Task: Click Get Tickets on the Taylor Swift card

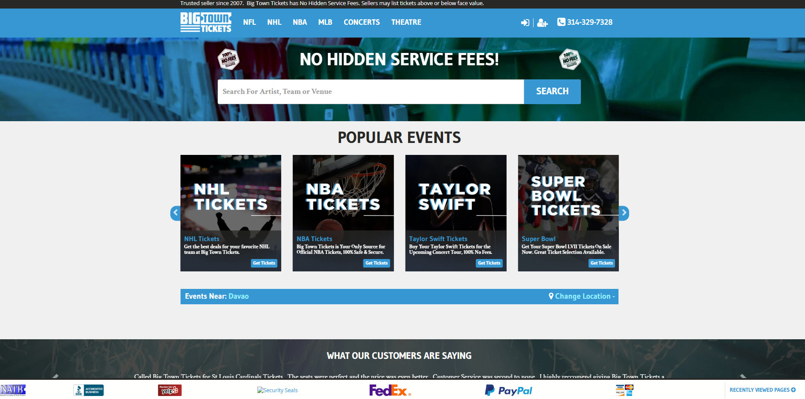Action: click(x=489, y=263)
